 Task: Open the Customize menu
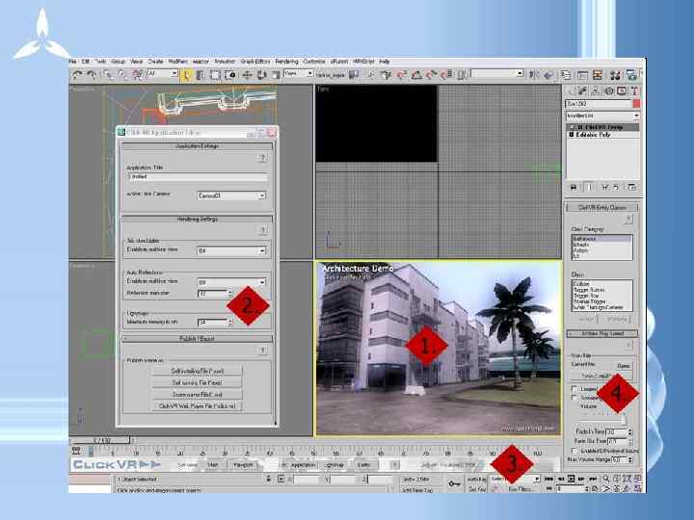click(x=314, y=62)
